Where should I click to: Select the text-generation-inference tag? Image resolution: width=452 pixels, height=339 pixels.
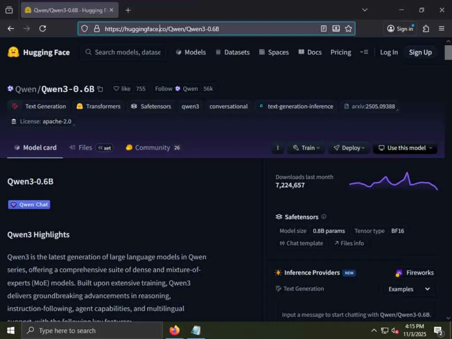[x=296, y=106]
